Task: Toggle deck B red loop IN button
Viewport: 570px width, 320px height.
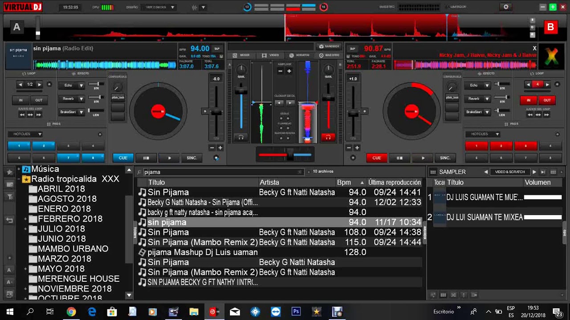Action: point(529,100)
